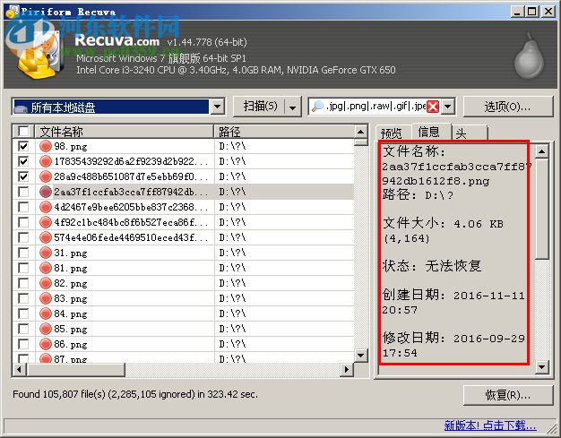Viewport: 561px width, 438px height.
Task: Click the red status dot of 86.png
Action: pyautogui.click(x=46, y=344)
